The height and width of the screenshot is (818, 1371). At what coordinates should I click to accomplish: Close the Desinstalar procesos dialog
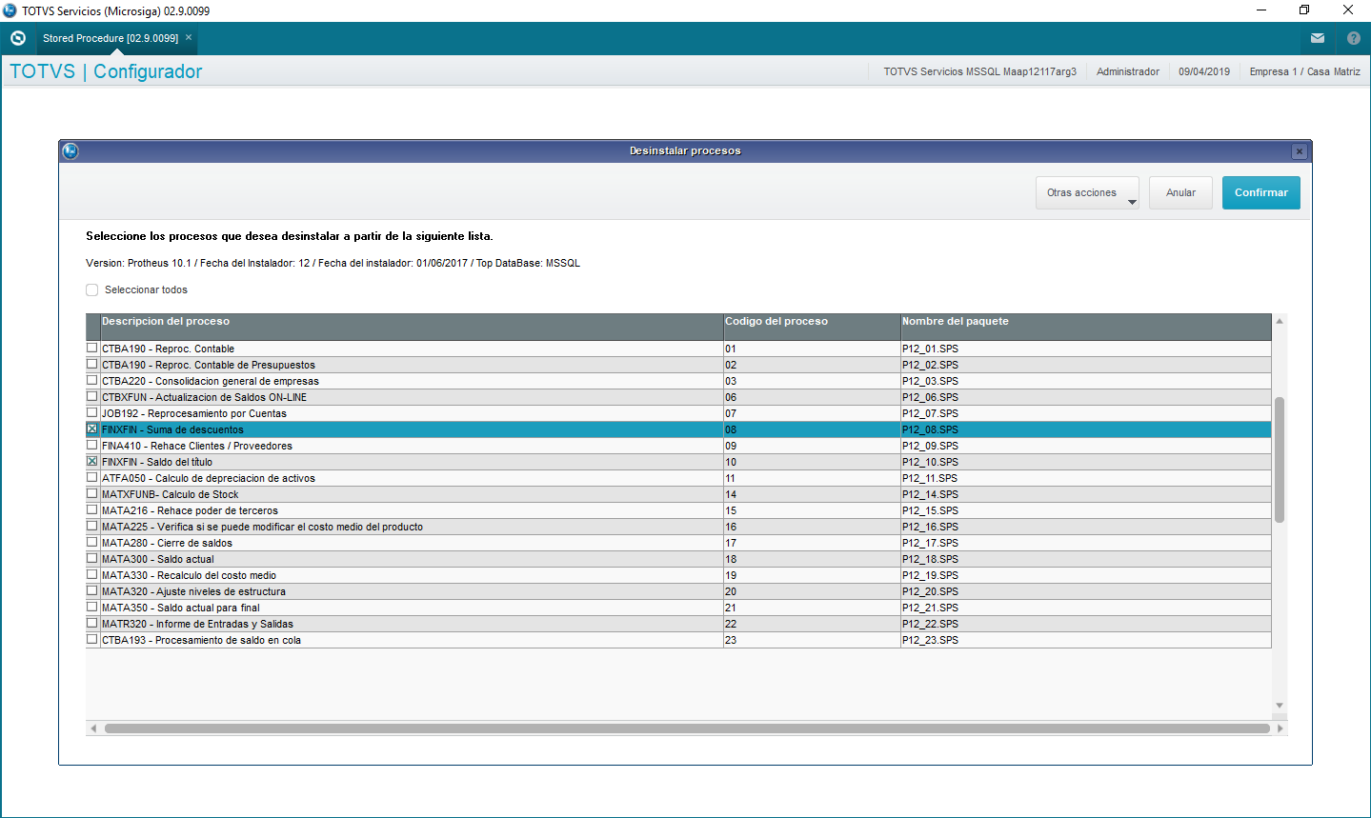click(1299, 151)
